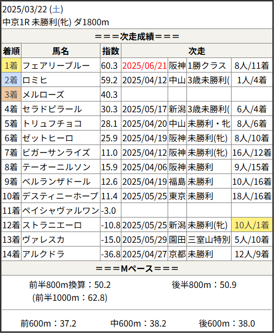
Task: Click the highlighted 10人/1着 result
Action: 251,225
